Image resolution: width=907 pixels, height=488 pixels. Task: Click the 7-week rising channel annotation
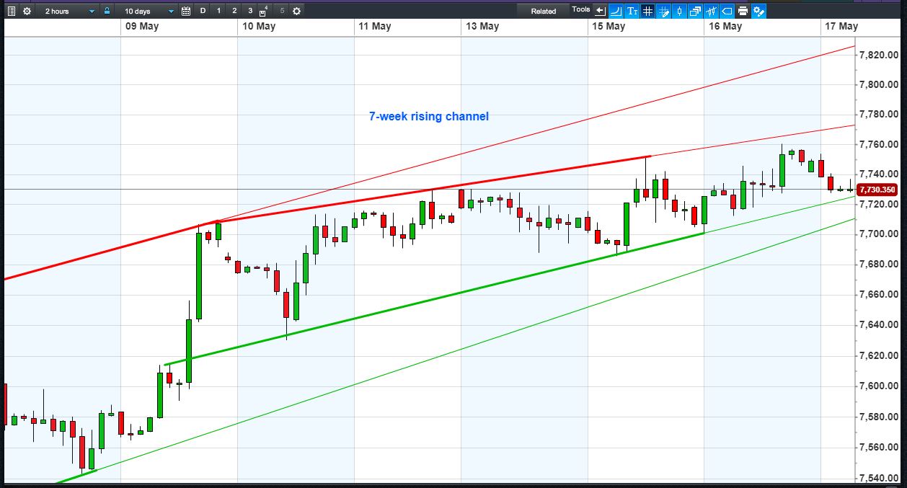pyautogui.click(x=429, y=116)
